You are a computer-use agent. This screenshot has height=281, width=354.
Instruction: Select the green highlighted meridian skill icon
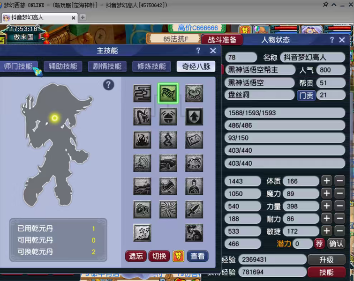coord(168,93)
